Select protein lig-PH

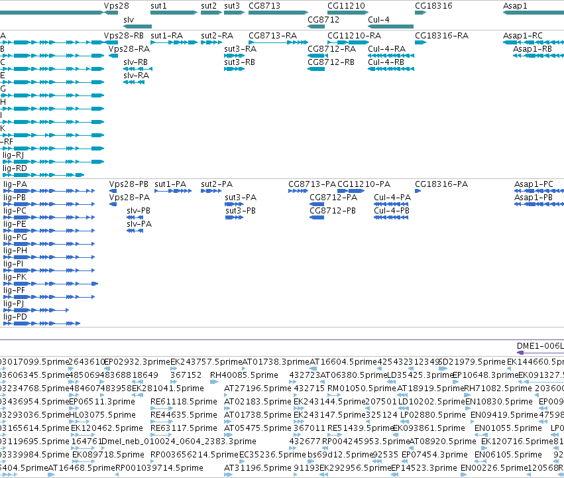(49, 257)
